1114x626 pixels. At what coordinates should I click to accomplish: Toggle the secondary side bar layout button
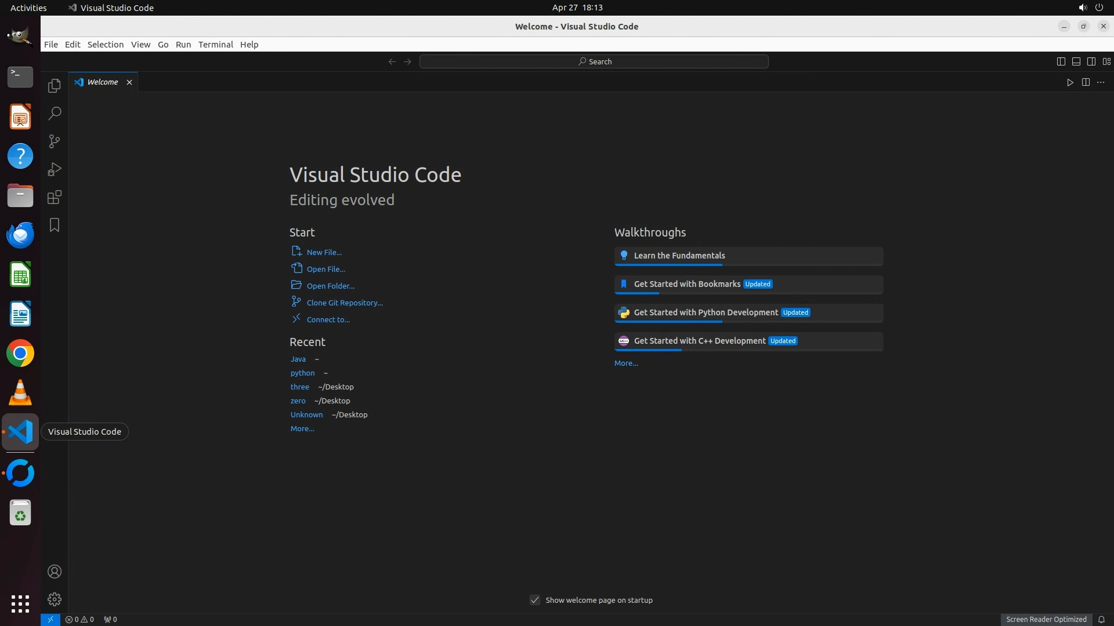pyautogui.click(x=1091, y=61)
